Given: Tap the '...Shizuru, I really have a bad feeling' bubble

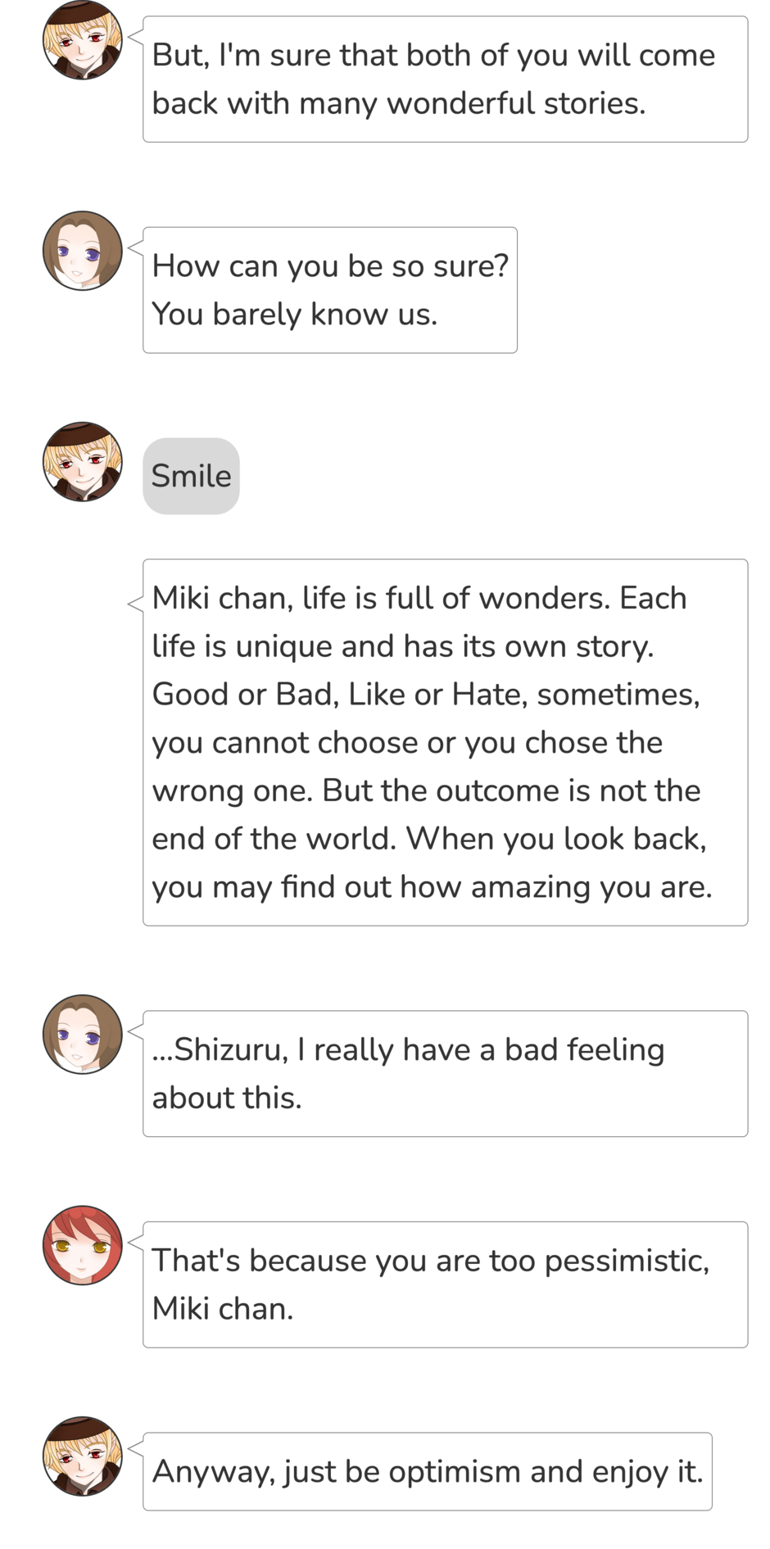Looking at the screenshot, I should tap(445, 1073).
